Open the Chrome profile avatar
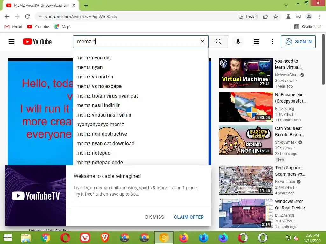This screenshot has width=326, height=244. tap(309, 17)
